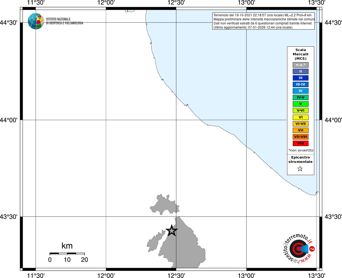Click the '*non avvertito' legend note
This screenshot has height=278, width=342.
pos(301,150)
